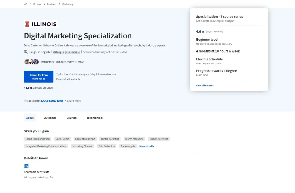Expand View all skills link
This screenshot has height=193, width=295.
[147, 146]
